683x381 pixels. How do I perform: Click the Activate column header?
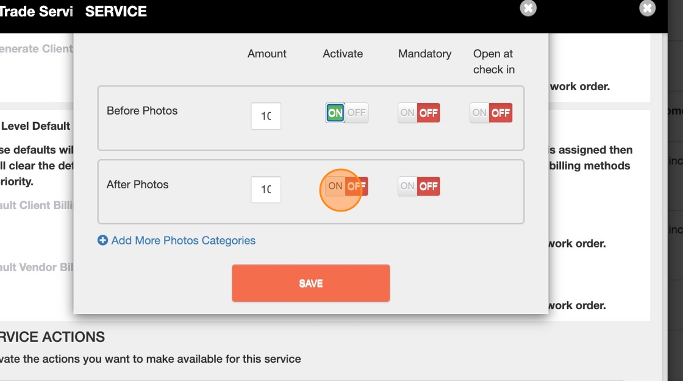pyautogui.click(x=343, y=54)
